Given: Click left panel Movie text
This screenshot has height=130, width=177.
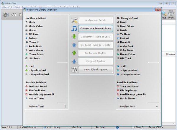Looking at the screenshot, I should [x=32, y=30].
